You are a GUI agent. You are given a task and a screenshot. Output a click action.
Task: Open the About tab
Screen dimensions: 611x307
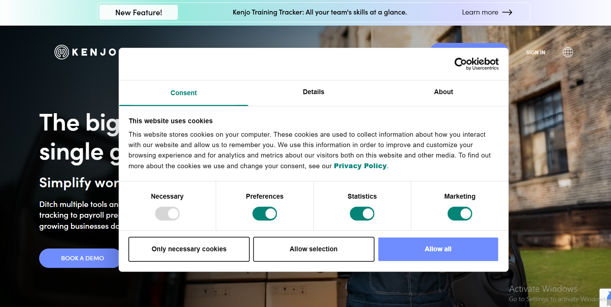coord(443,92)
